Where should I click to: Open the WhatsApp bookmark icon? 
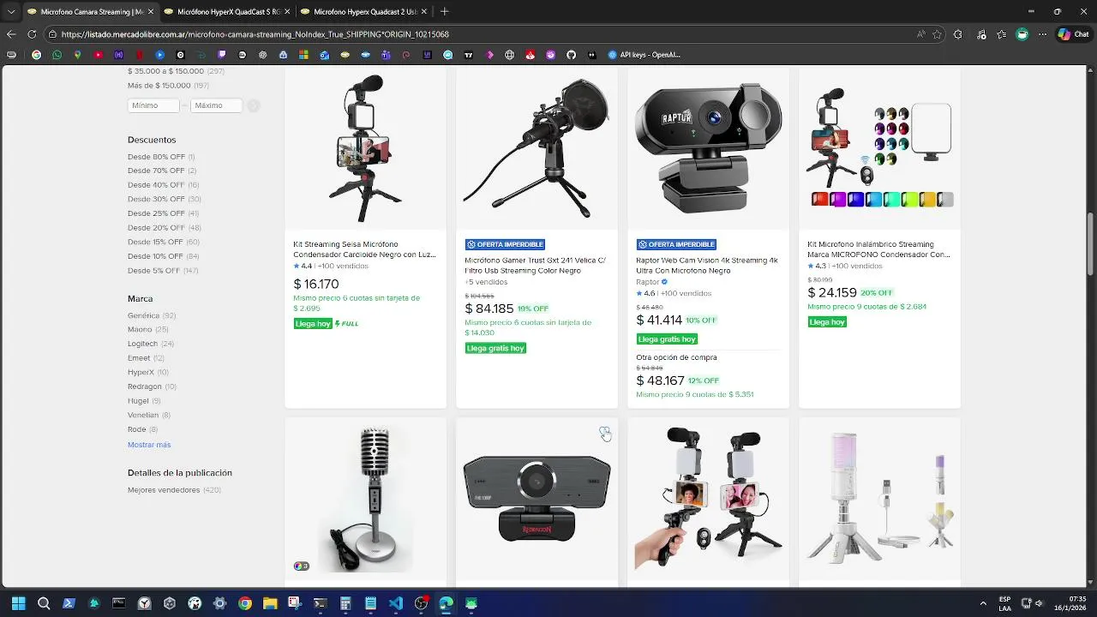pos(57,55)
